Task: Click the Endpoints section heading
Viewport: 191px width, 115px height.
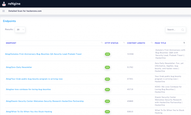Action: point(9,21)
